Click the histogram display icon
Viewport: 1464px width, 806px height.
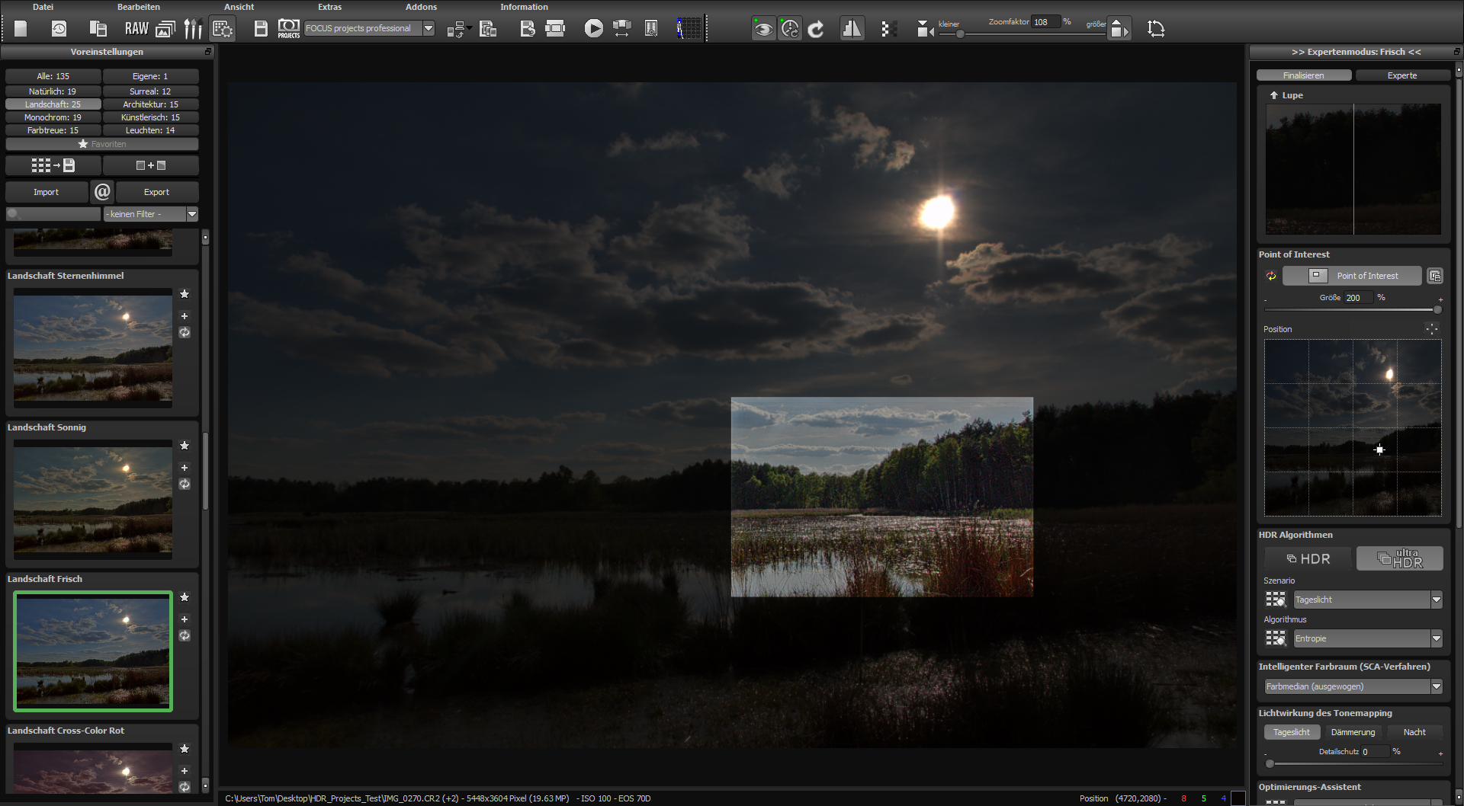click(x=689, y=29)
